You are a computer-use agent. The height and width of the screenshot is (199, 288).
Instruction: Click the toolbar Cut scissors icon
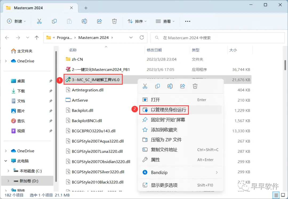pyautogui.click(x=39, y=21)
